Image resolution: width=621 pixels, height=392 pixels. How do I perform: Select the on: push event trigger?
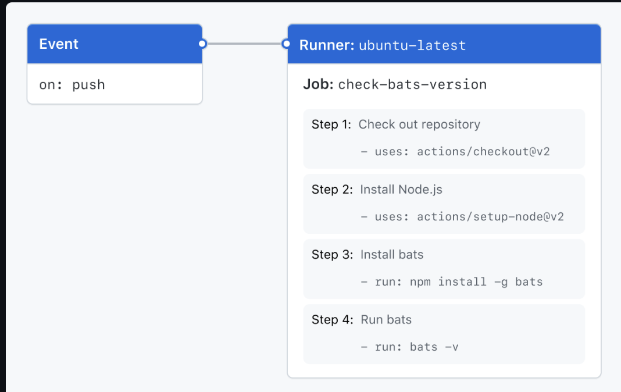tap(72, 84)
